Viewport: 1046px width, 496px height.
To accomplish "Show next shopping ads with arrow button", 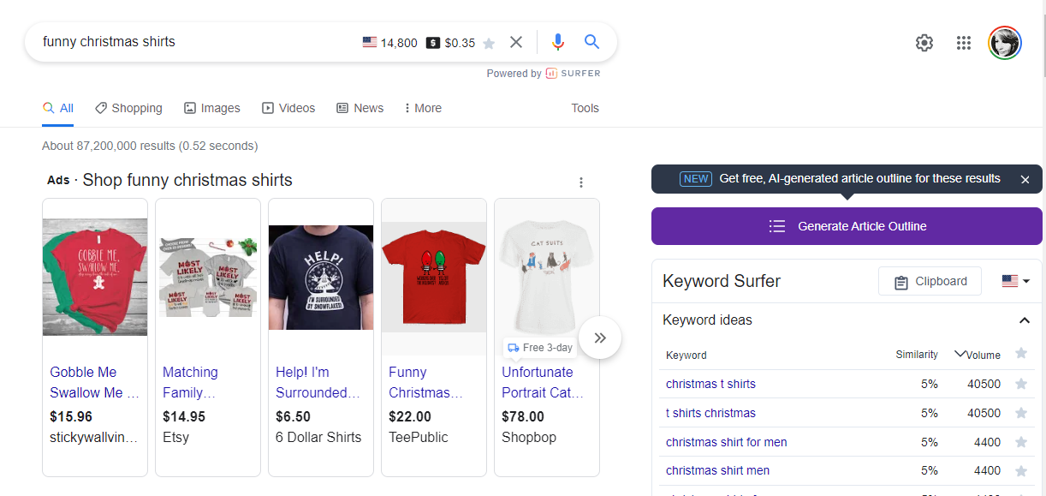I will (x=600, y=338).
